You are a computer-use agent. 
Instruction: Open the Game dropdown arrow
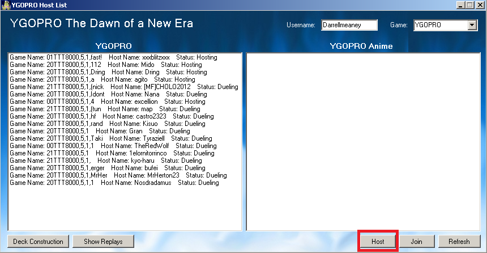click(472, 25)
